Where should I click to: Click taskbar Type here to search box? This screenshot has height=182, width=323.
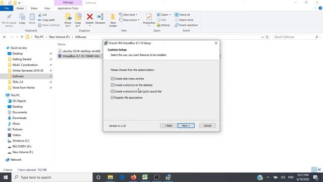(52, 177)
